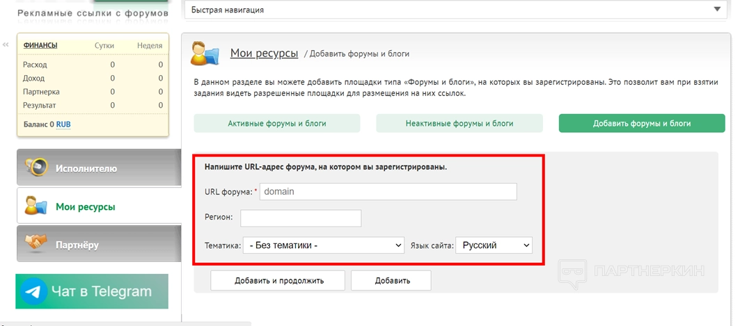Open the Партнёру menu section

click(x=99, y=244)
